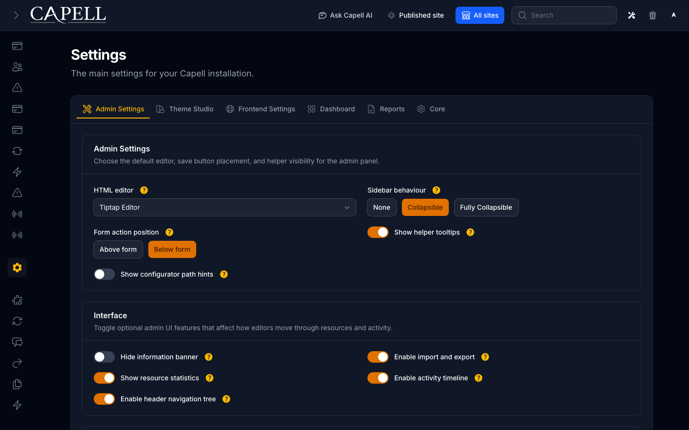Turn on Hide information banner
Image resolution: width=689 pixels, height=430 pixels.
(104, 357)
